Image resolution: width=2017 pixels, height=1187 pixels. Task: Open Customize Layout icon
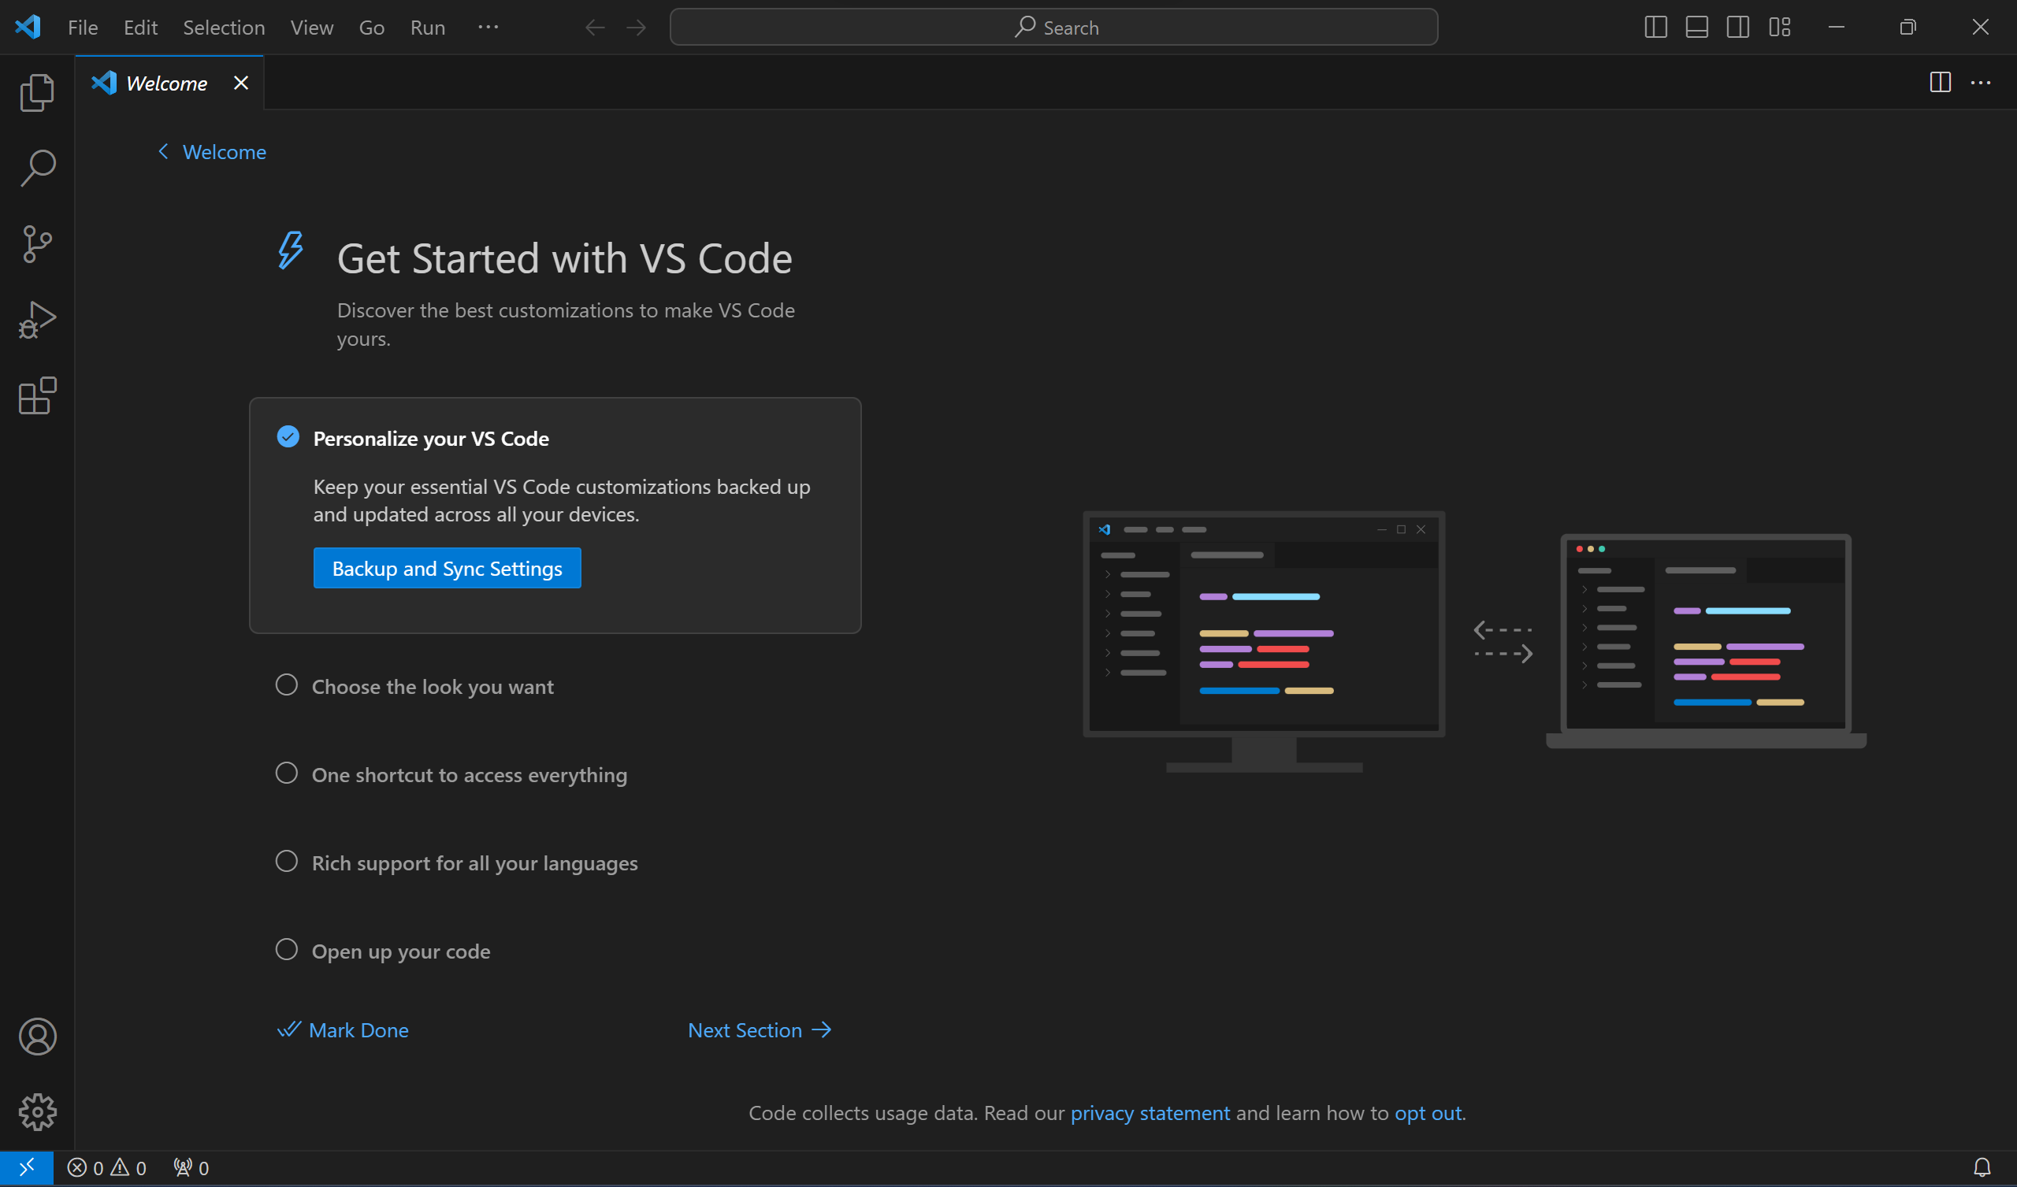pyautogui.click(x=1779, y=28)
